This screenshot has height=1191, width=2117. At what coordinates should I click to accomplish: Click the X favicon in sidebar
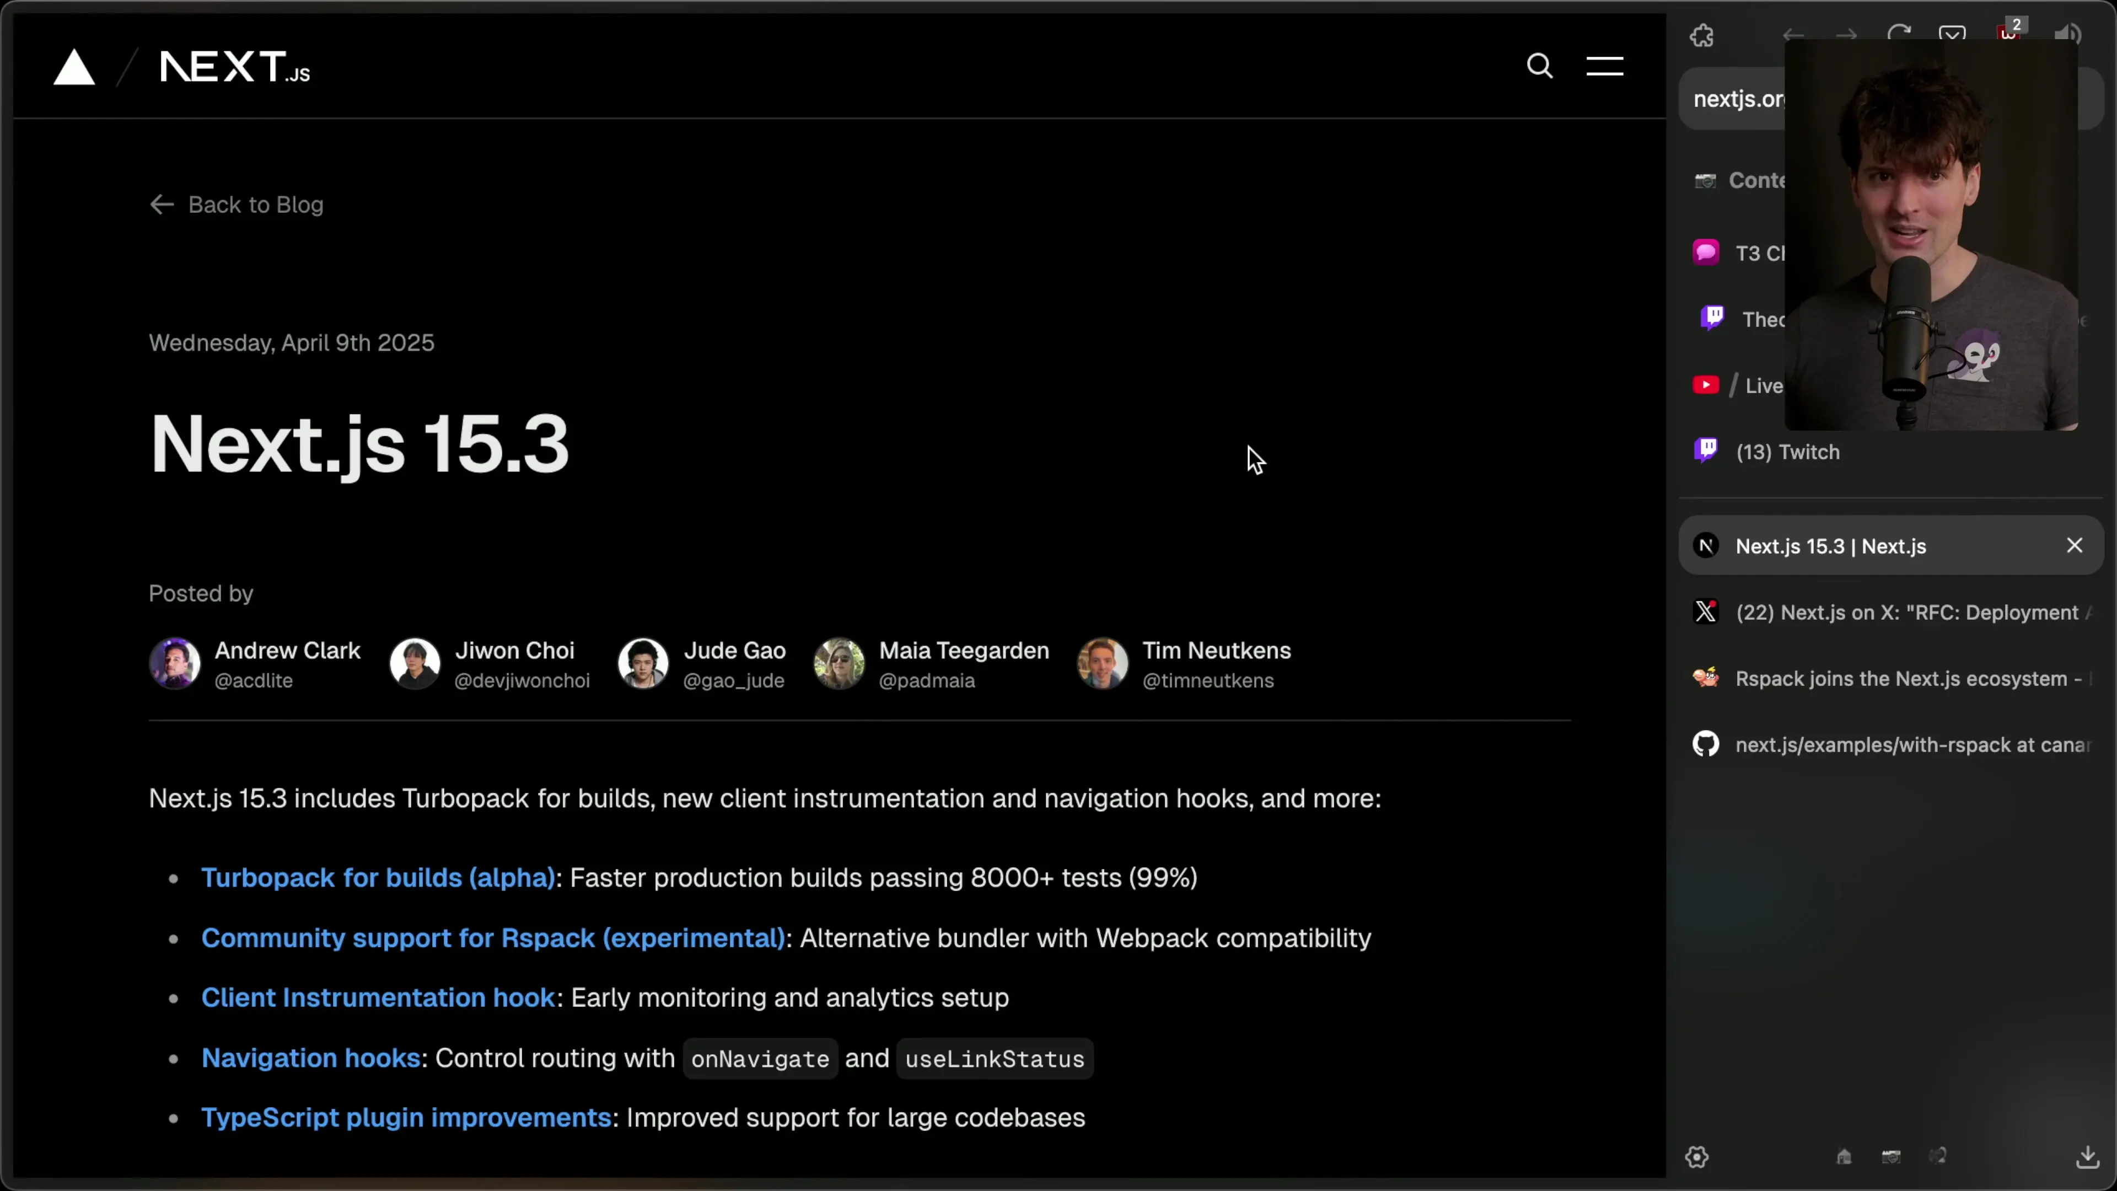pos(1706,613)
